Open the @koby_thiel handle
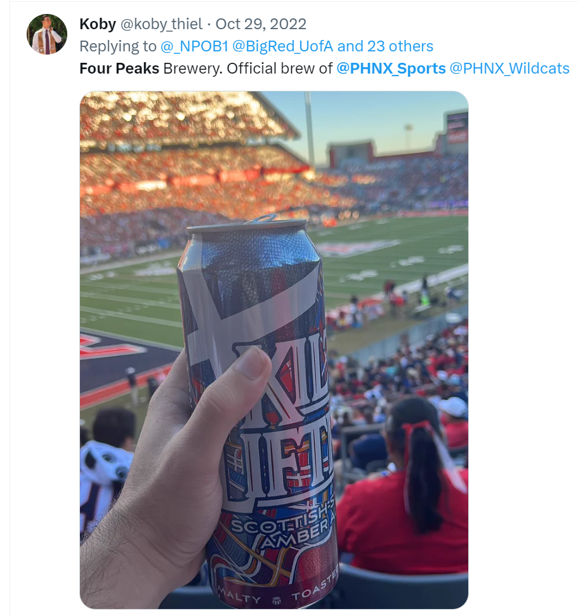 [x=161, y=24]
